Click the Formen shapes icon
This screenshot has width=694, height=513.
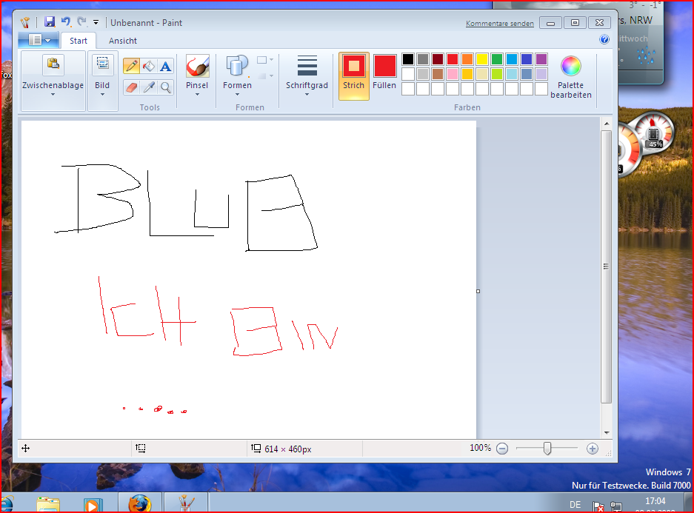tap(237, 67)
